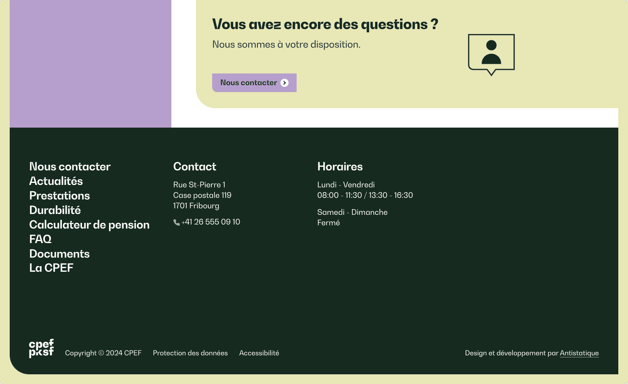Click address line Rue St-Pierre 1
This screenshot has height=384, width=628.
199,185
